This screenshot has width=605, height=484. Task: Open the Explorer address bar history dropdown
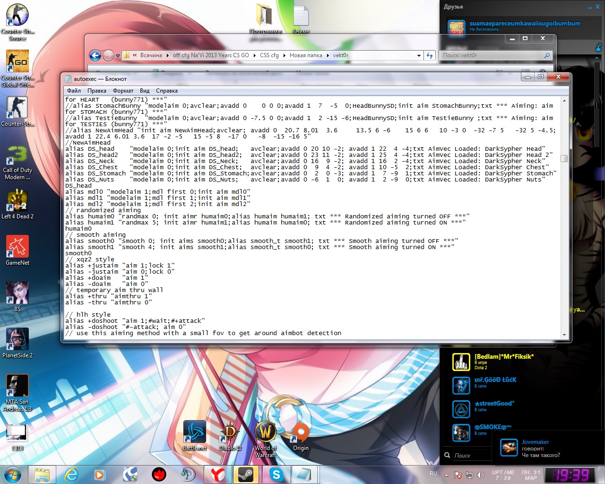419,56
